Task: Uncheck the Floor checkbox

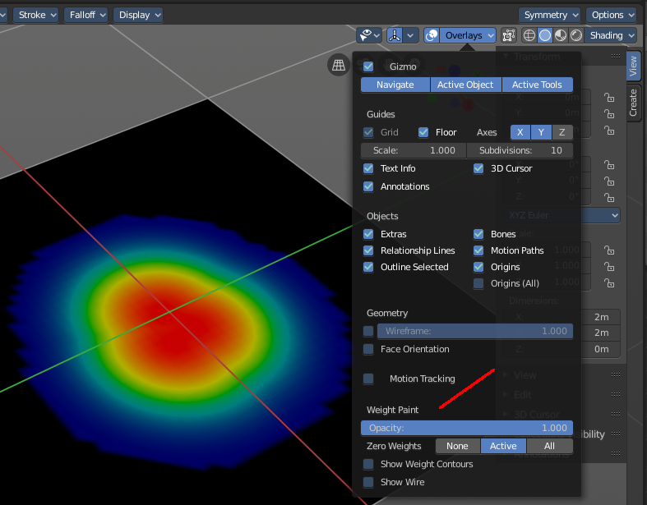Action: [423, 132]
